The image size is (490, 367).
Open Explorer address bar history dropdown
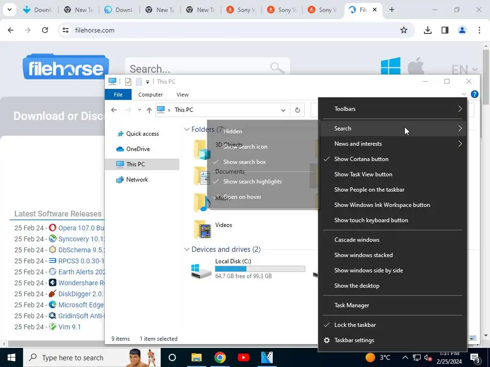point(283,110)
